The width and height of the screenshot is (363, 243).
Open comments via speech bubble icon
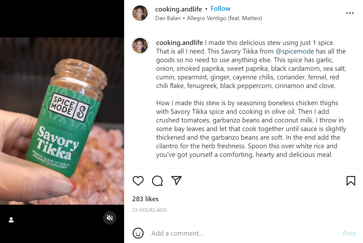tap(157, 181)
